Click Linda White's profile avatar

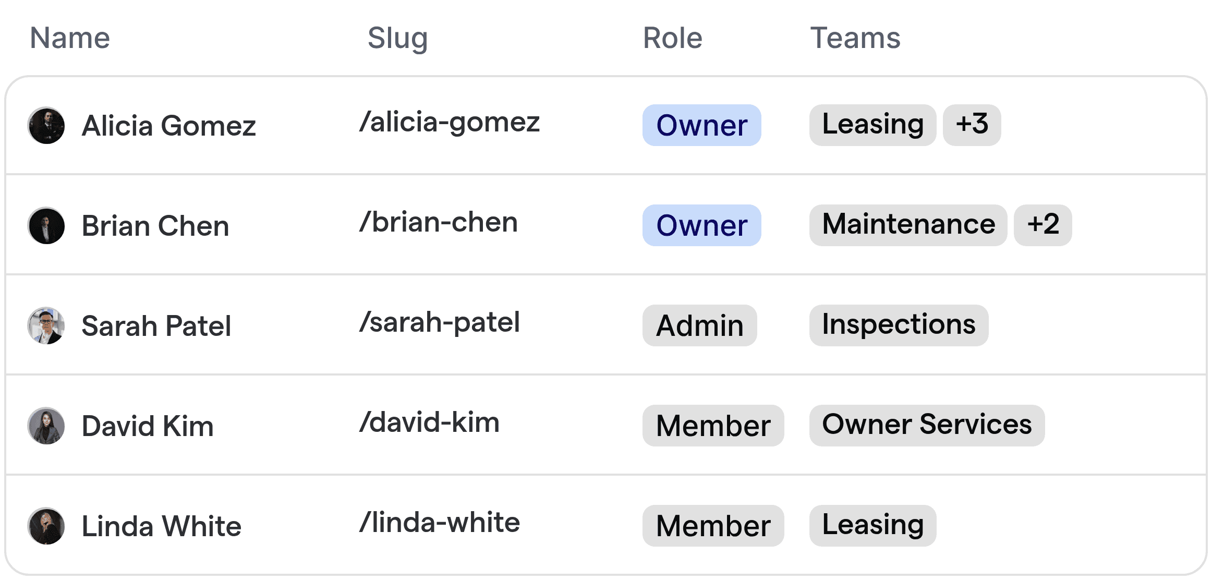point(46,526)
